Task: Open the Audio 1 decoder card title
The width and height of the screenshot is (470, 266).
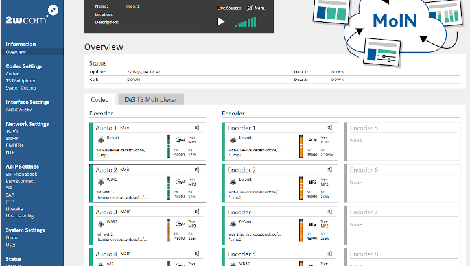Action: point(106,128)
